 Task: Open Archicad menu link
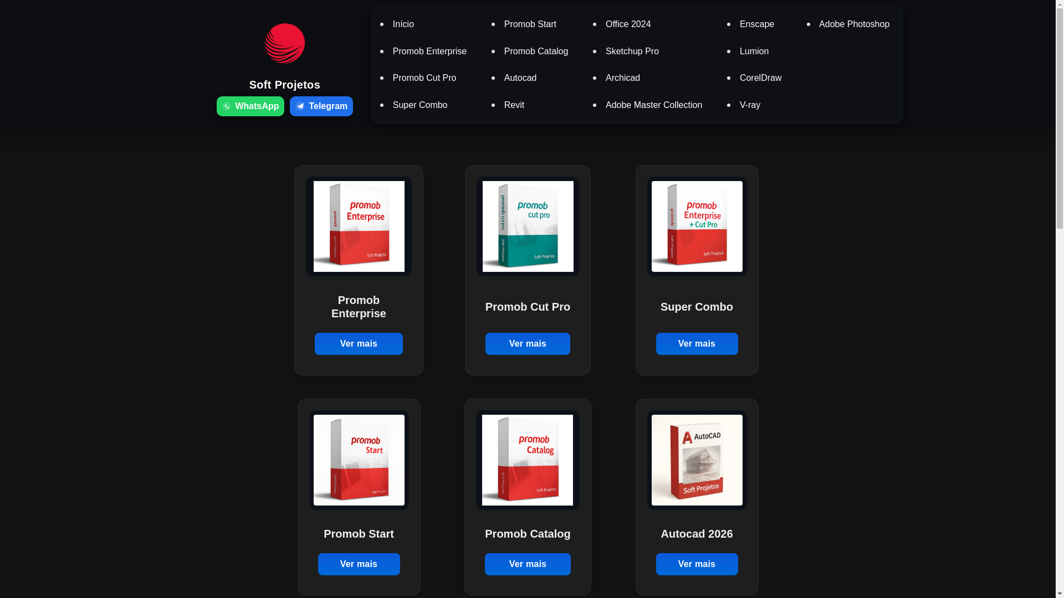tap(623, 78)
